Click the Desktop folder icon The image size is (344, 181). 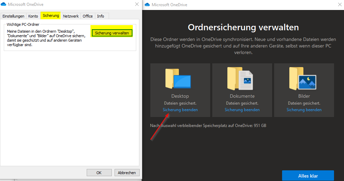178,78
